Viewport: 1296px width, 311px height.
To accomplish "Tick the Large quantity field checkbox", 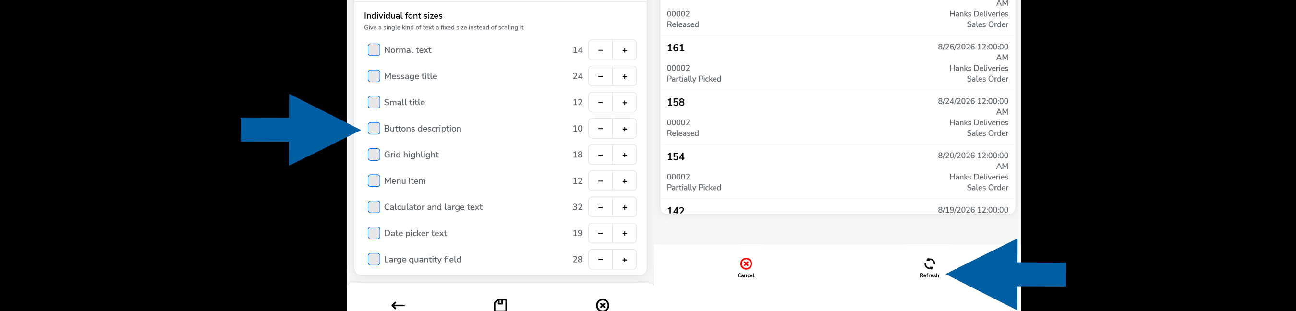I will 374,259.
